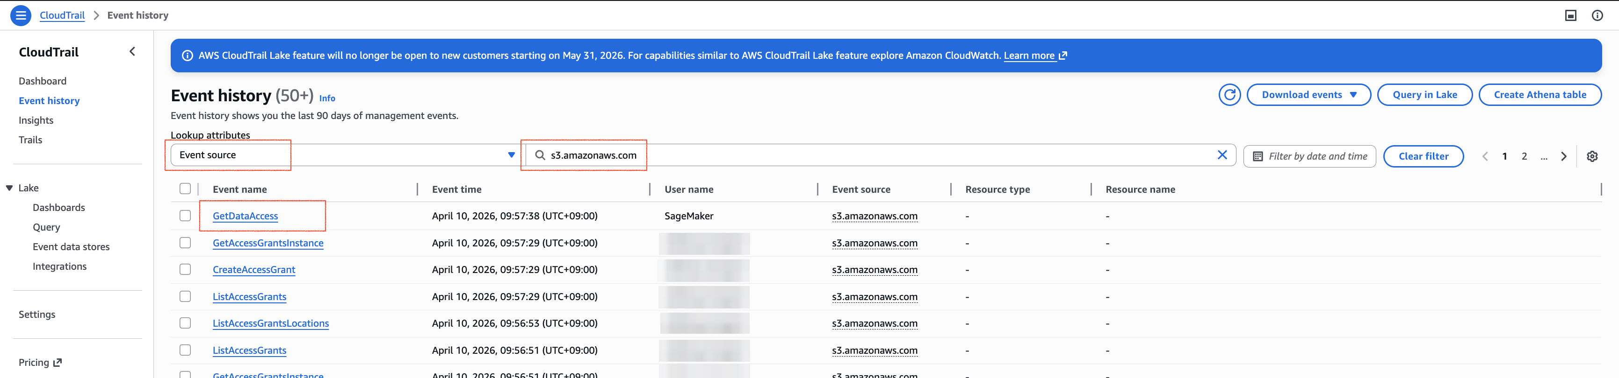Screen dimensions: 1619x378
Task: Check the CreateAccessGrant event row
Action: tap(185, 270)
